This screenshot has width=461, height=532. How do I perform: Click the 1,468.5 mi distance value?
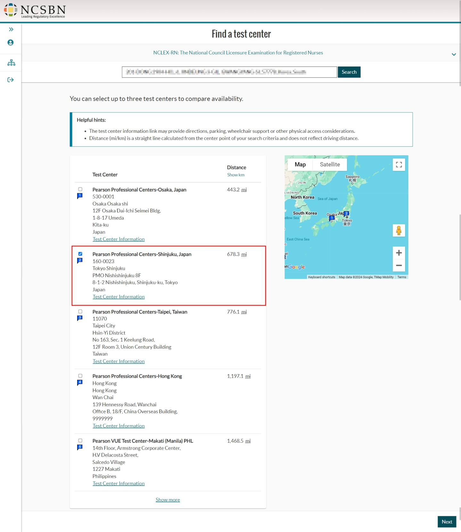[x=239, y=441]
